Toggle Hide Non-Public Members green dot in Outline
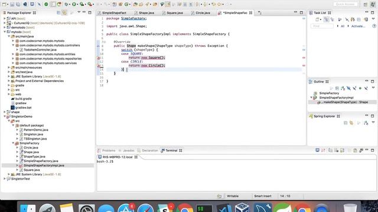Image resolution: width=378 pixels, height=212 pixels. tap(360, 88)
